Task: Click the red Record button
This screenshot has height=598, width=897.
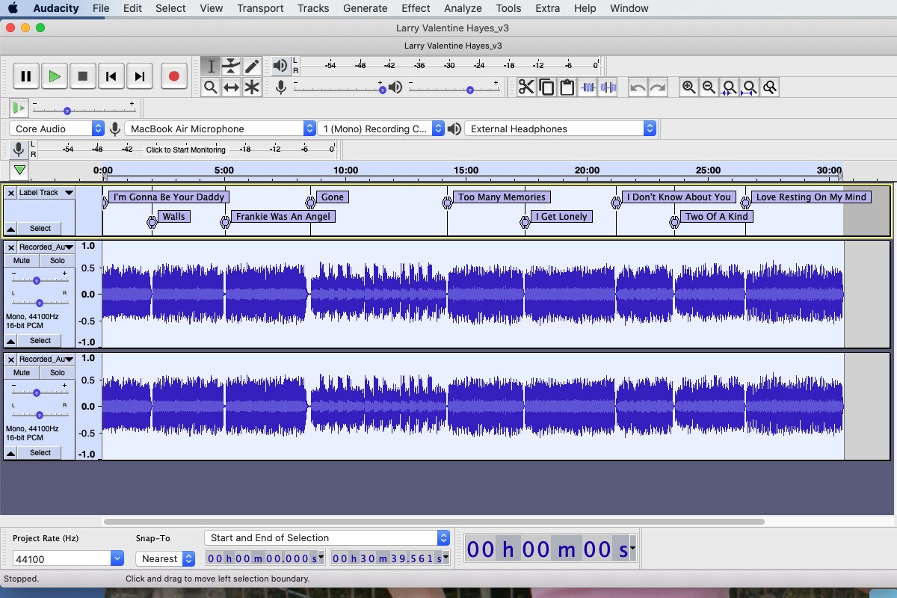Action: (x=174, y=76)
